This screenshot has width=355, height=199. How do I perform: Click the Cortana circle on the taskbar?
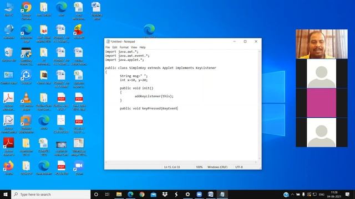tap(96, 194)
